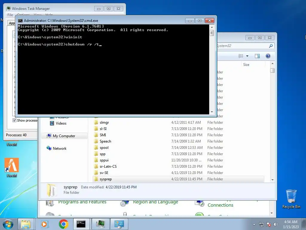Image resolution: width=306 pixels, height=230 pixels.
Task: Select the spp folder
Action: pyautogui.click(x=102, y=154)
